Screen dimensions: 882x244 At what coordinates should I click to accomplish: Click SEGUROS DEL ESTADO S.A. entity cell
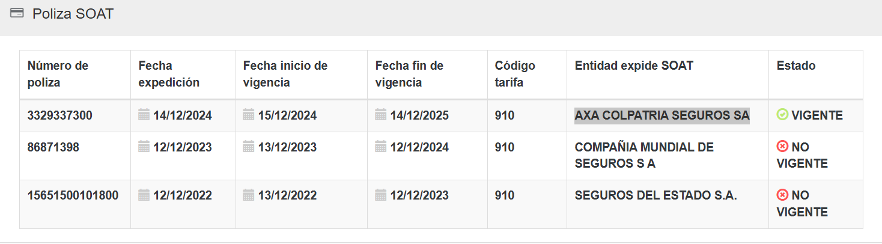[x=655, y=195]
